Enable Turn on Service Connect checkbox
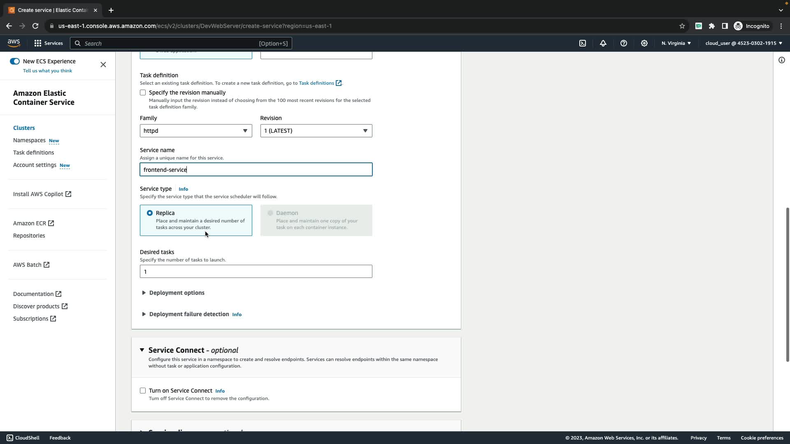 143,391
